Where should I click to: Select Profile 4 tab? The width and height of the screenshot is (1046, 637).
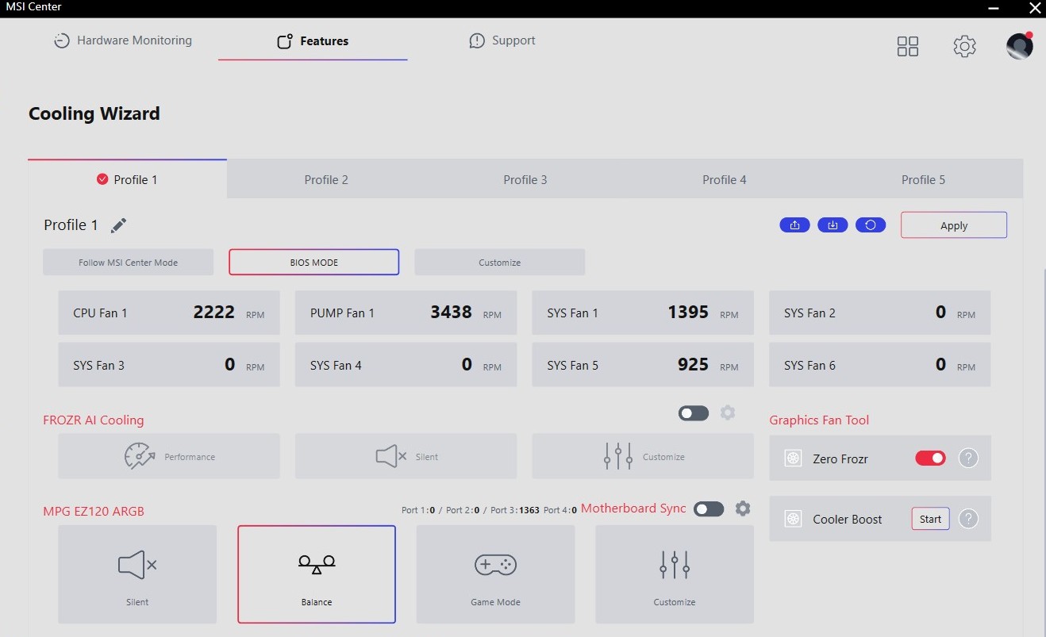[725, 179]
